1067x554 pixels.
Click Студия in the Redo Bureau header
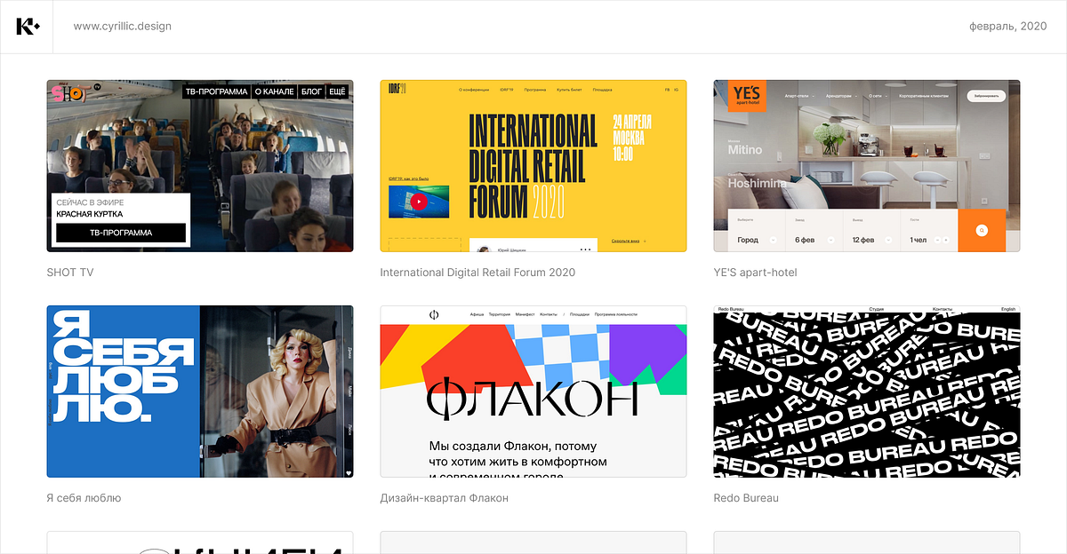pyautogui.click(x=877, y=309)
